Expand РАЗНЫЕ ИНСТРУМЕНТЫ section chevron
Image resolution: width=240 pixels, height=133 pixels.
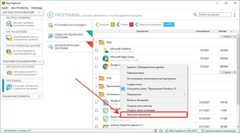click(x=39, y=96)
